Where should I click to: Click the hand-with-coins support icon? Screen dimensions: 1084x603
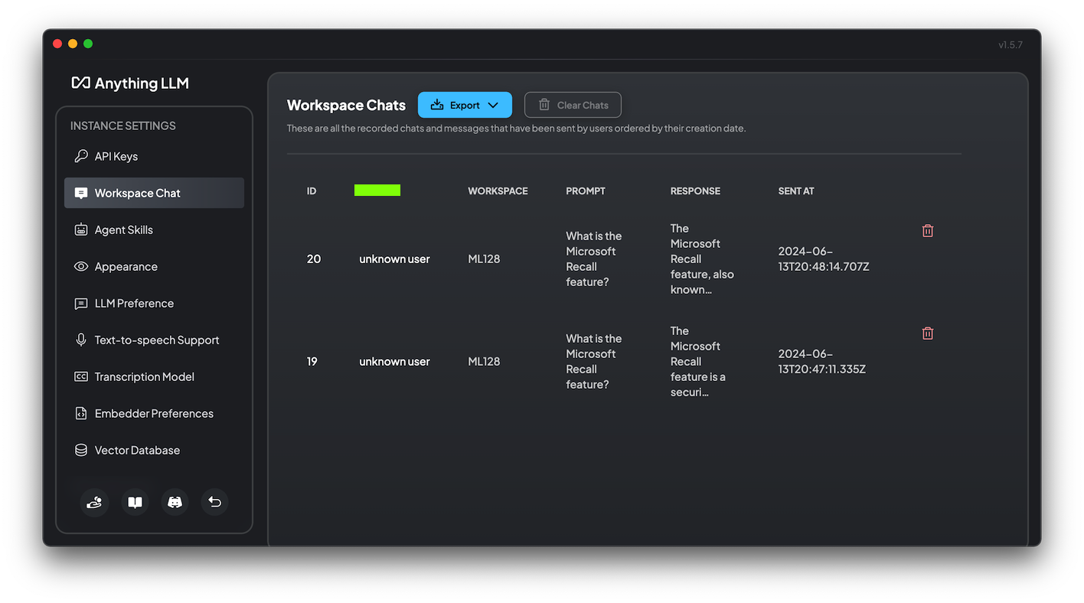coord(94,502)
